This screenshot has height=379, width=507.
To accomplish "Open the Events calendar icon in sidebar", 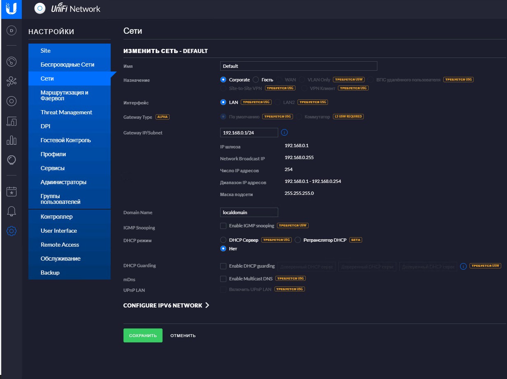I will click(x=12, y=192).
